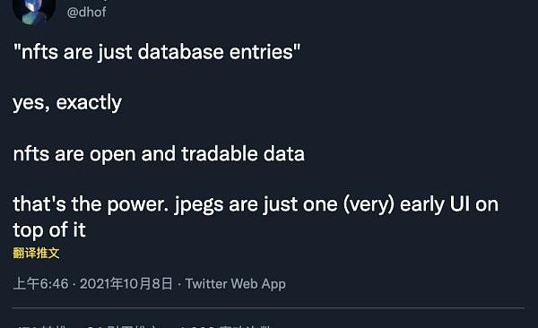The width and height of the screenshot is (538, 328).
Task: Click the quoted line about database entries
Action: click(157, 52)
